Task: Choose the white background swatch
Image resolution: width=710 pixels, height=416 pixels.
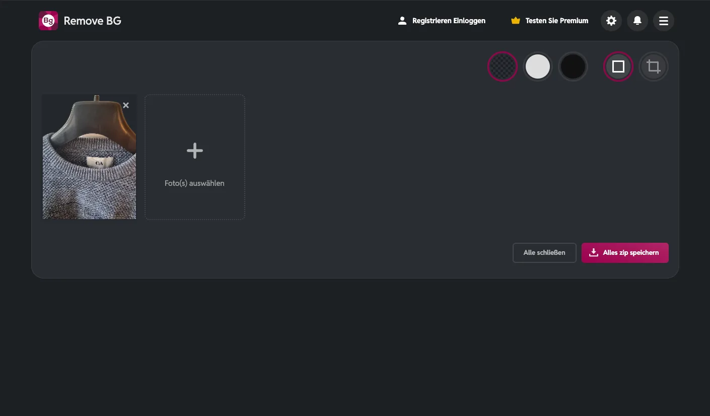Action: point(538,66)
